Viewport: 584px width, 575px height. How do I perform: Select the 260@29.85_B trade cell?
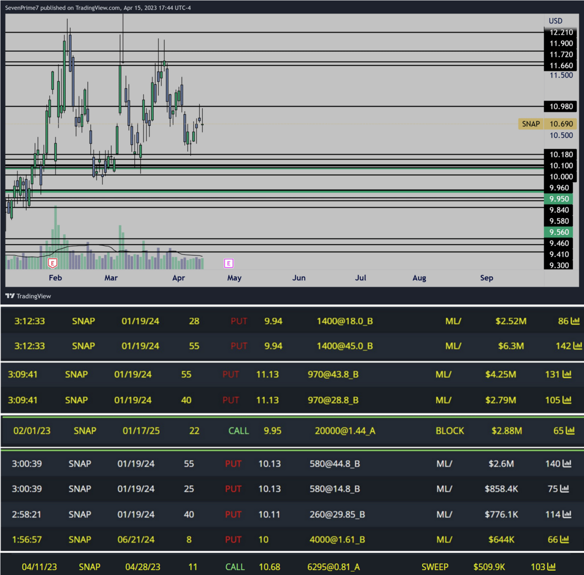[337, 514]
